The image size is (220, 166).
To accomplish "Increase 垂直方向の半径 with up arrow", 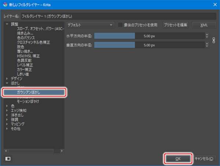I will pyautogui.click(x=207, y=44).
